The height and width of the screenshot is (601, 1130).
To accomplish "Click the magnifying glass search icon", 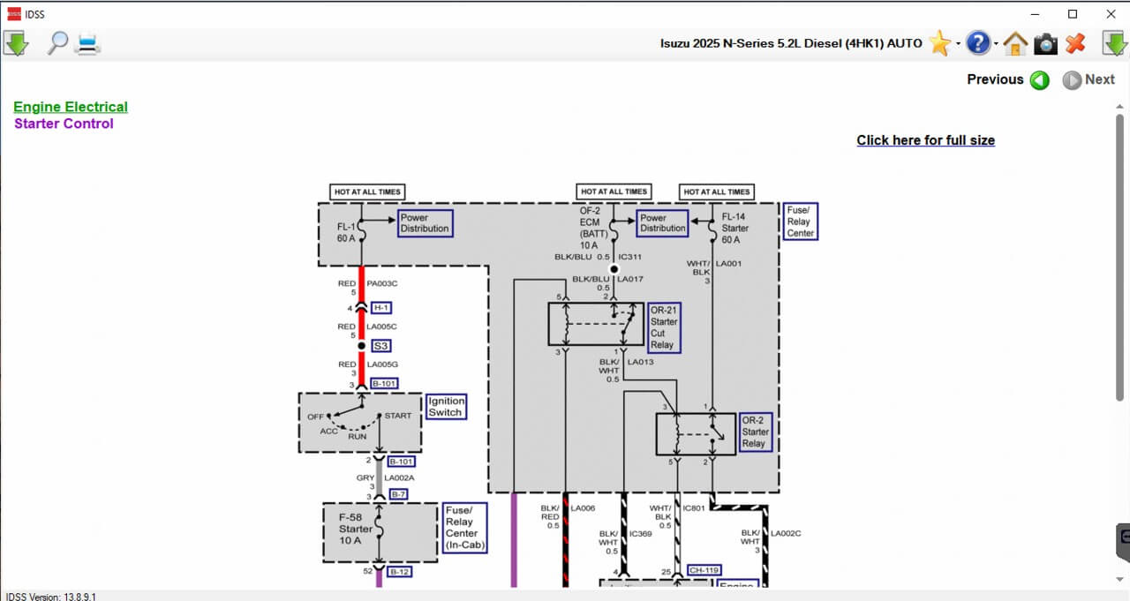I will (57, 42).
